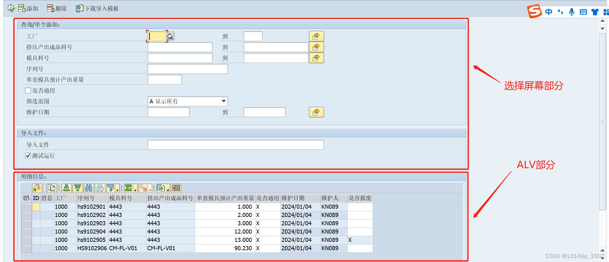Screen dimensions: 609x262
Task: Select the row selector for hs9102901
Action: [x=27, y=207]
